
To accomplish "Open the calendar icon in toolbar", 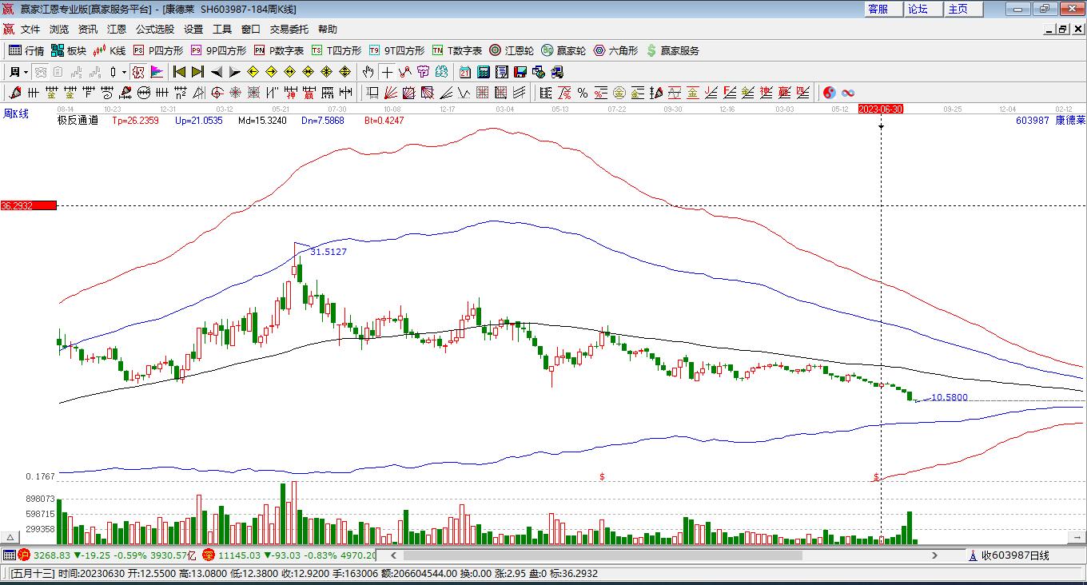I will [x=464, y=72].
